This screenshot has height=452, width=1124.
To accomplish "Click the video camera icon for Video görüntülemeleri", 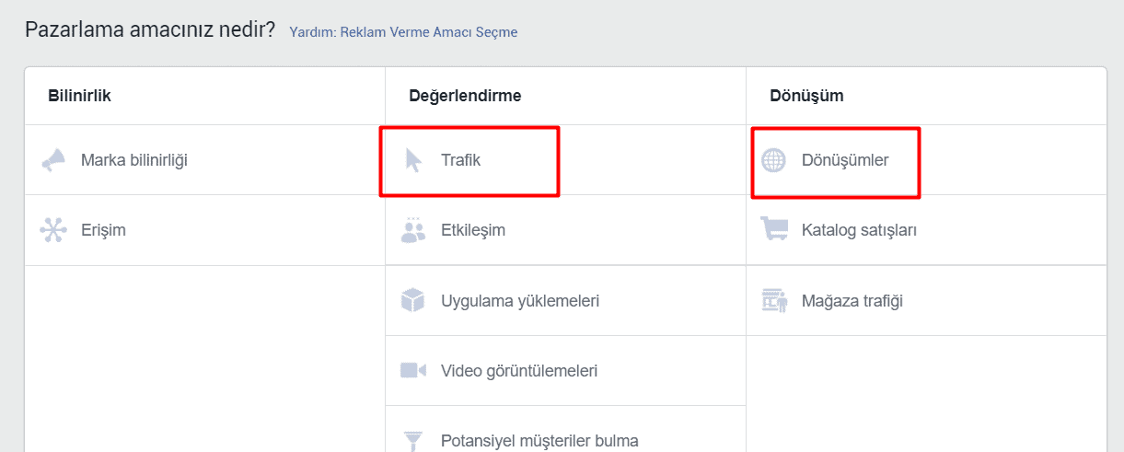I will tap(413, 371).
